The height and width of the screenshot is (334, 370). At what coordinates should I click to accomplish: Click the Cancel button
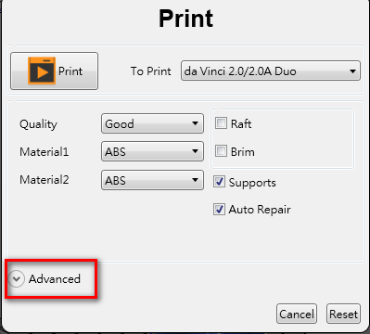click(x=297, y=314)
